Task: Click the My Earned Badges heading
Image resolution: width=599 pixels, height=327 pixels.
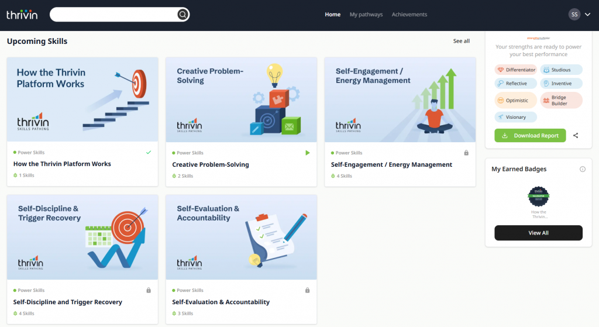Action: click(x=519, y=169)
